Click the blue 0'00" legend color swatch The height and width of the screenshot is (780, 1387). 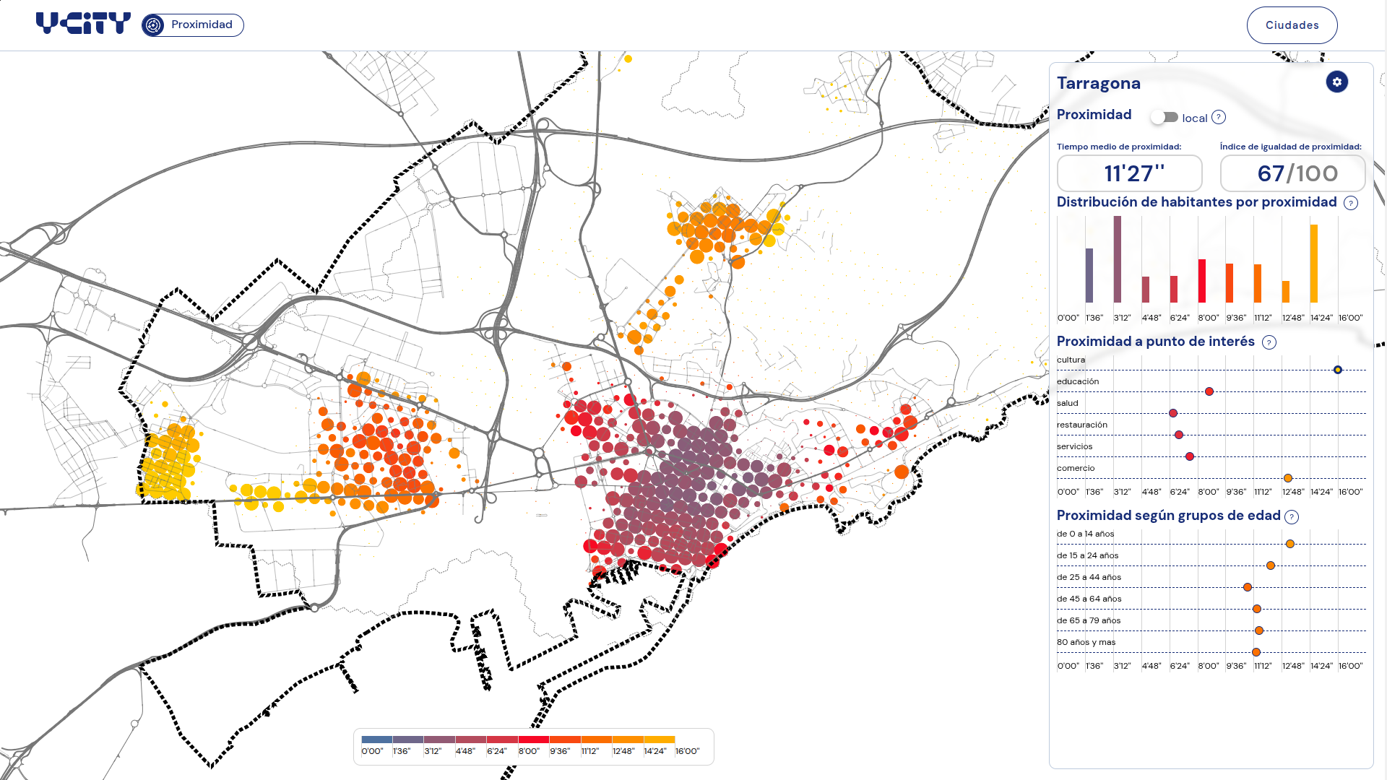(x=377, y=740)
